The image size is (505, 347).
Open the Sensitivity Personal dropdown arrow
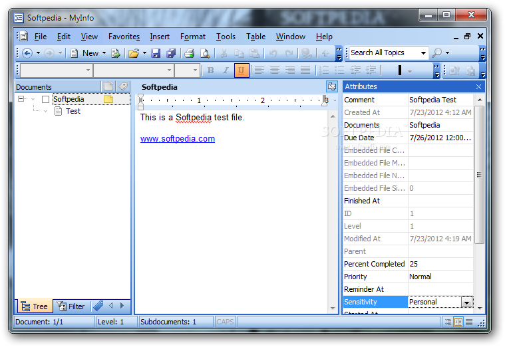[x=466, y=302]
